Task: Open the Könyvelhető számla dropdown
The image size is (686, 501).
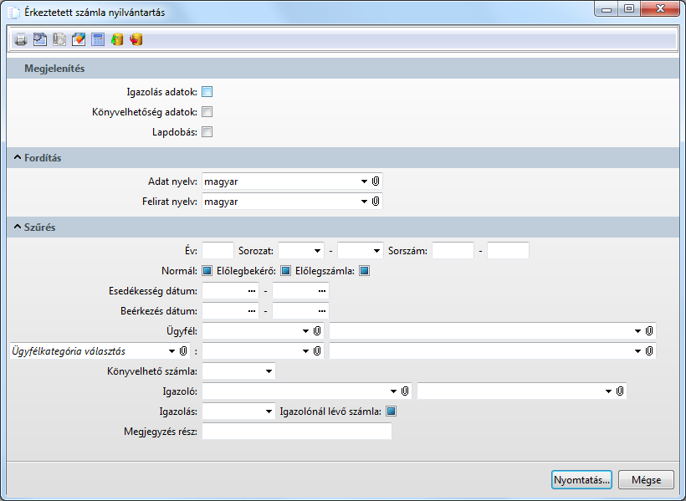Action: click(x=269, y=371)
